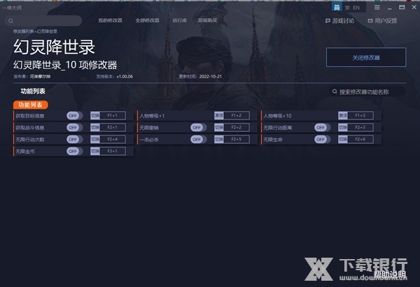Viewport: 420px width, 287px height.
Task: Enable the 无限金币 switch
Action: 74,152
